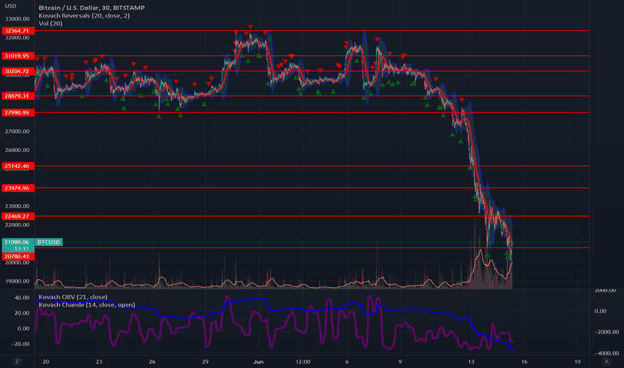Click the Z timezone button
The width and height of the screenshot is (624, 368).
tap(17, 361)
